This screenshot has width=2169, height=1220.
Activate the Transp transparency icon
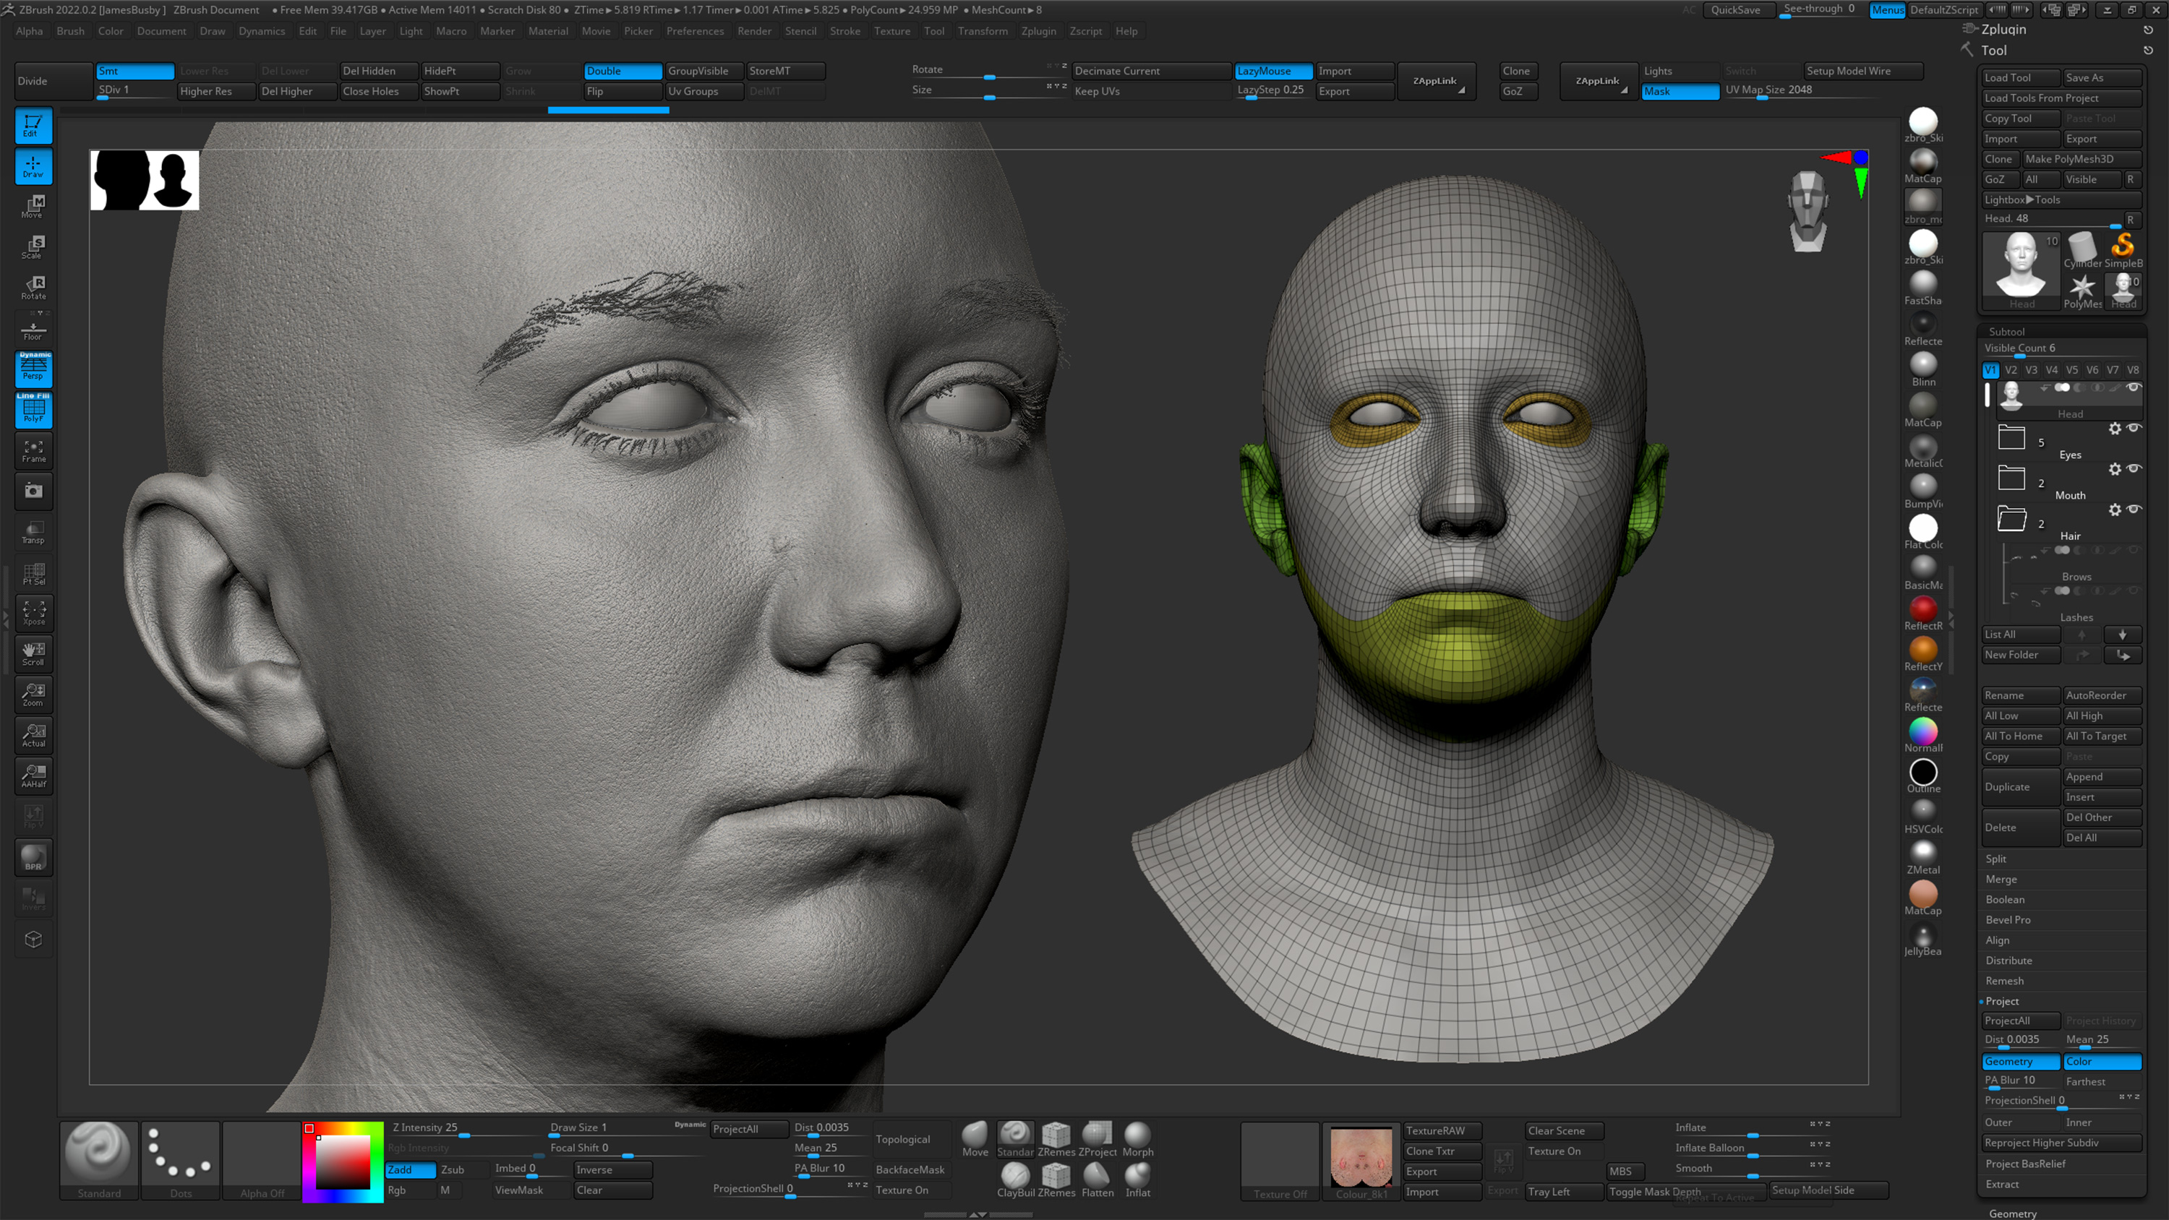point(34,532)
